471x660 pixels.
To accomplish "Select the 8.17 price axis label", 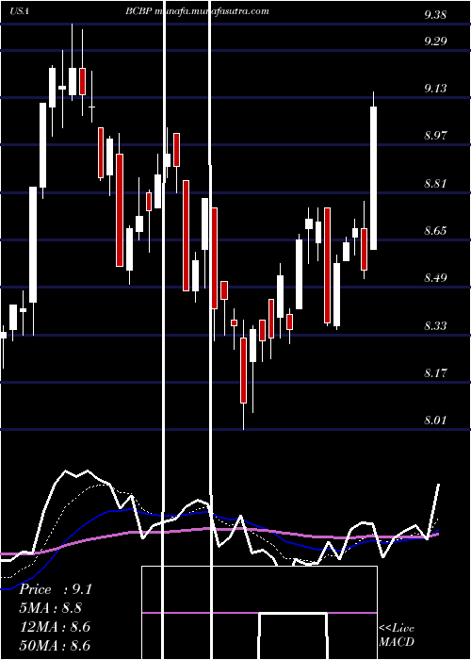I will [435, 372].
